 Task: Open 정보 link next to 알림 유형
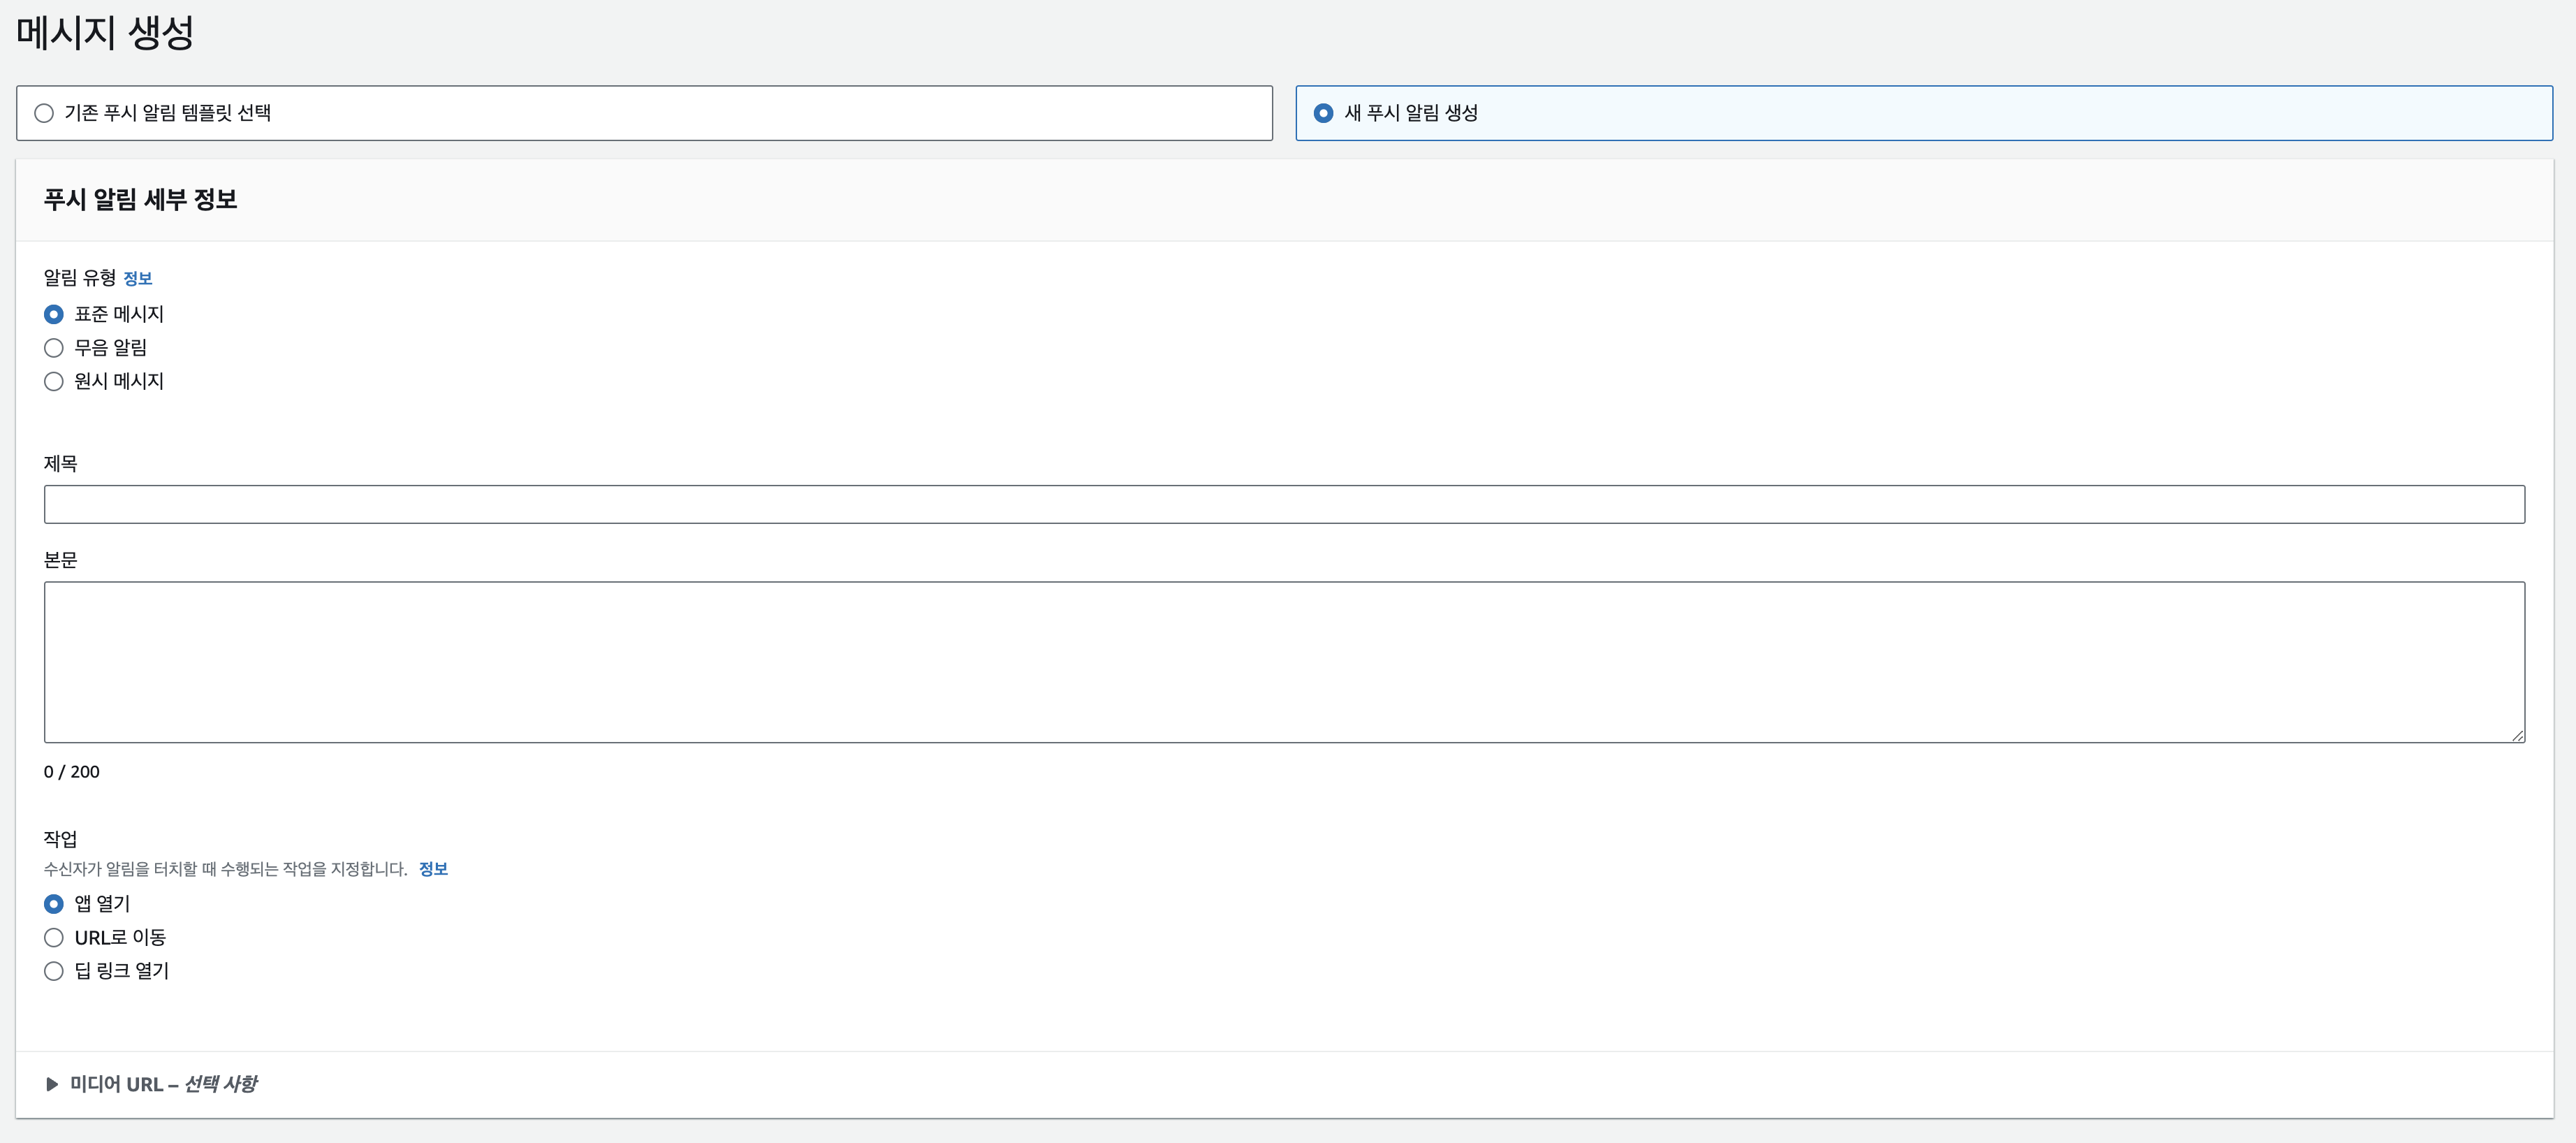137,278
